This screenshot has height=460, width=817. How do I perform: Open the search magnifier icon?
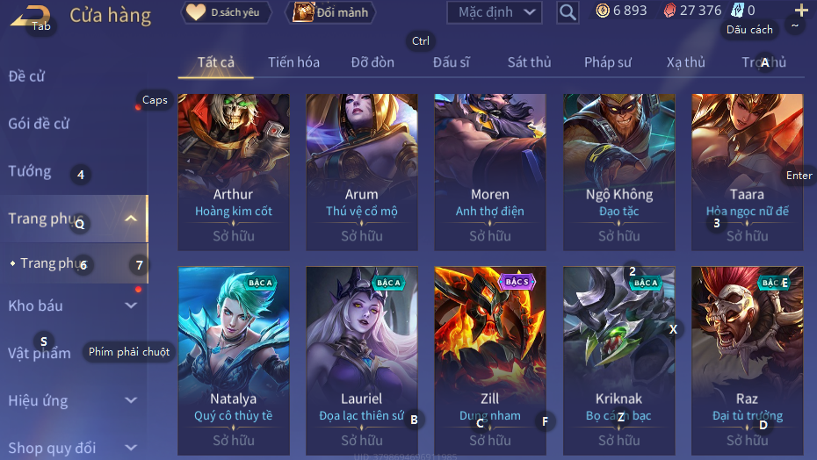pyautogui.click(x=568, y=12)
